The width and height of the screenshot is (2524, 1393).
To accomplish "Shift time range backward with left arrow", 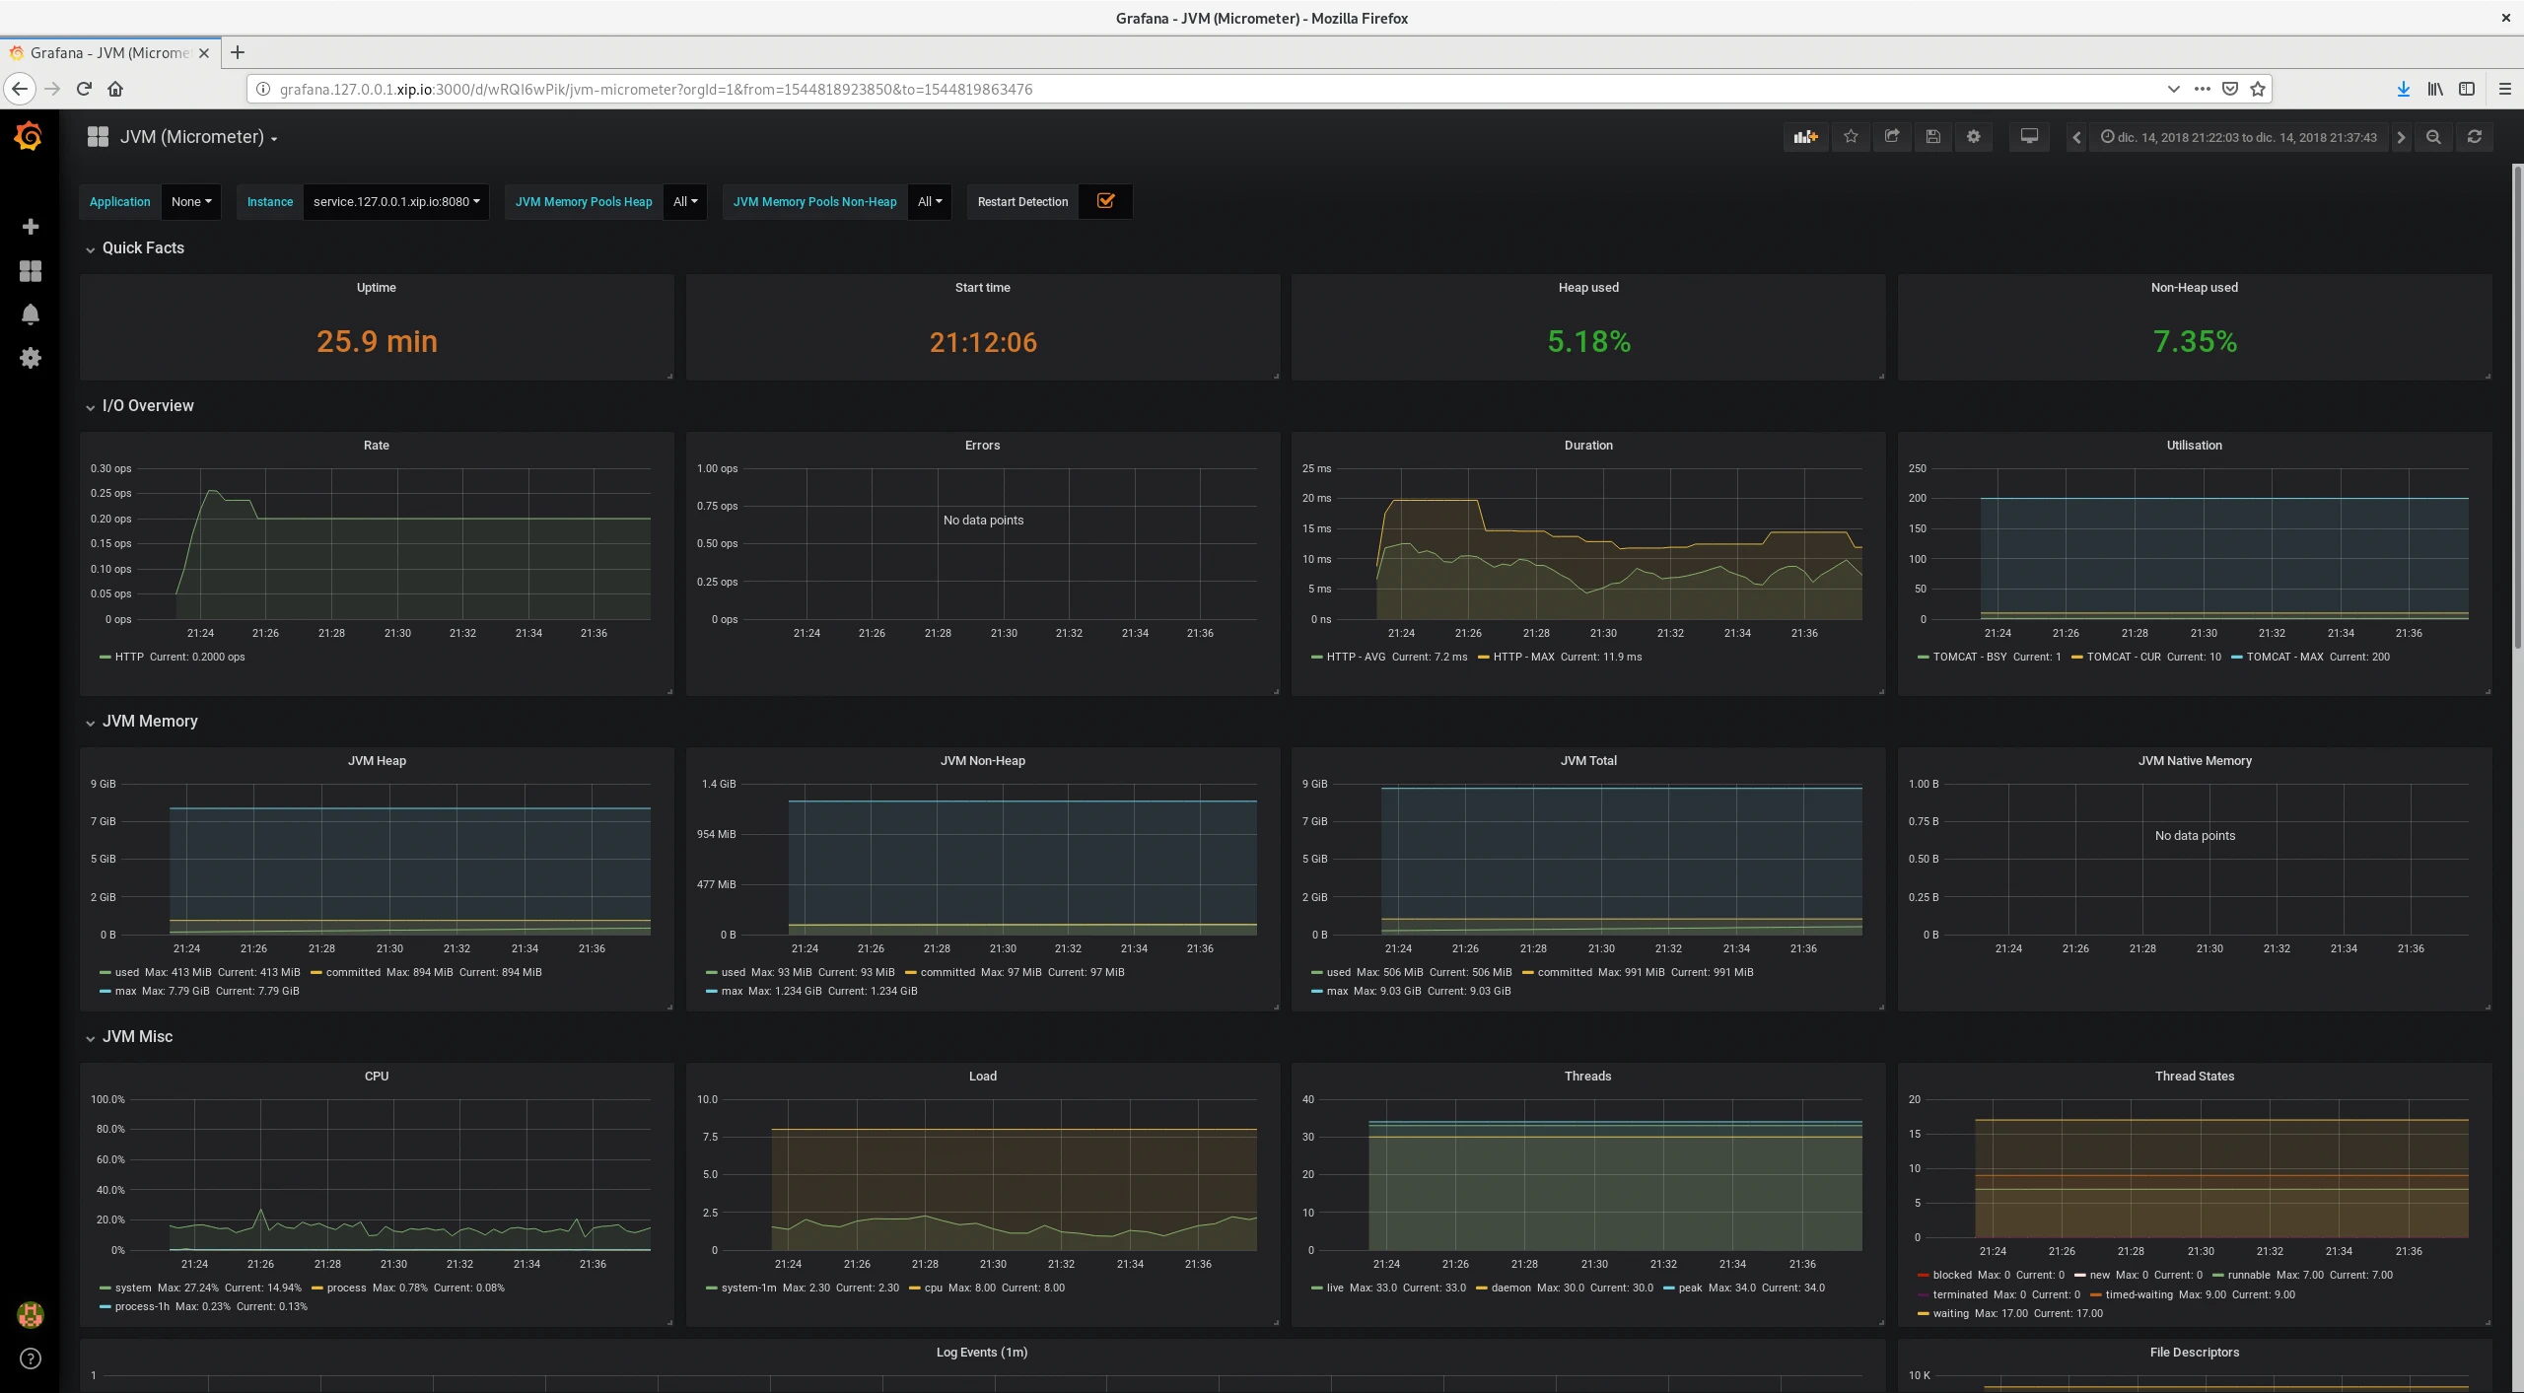I will [2076, 137].
